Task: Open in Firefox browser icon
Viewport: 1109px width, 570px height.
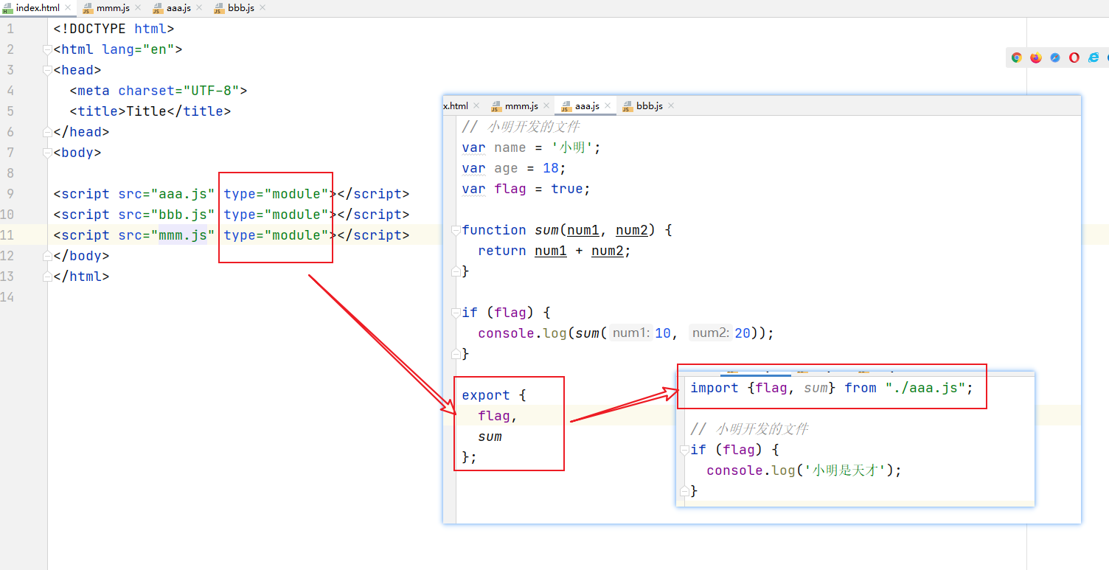Action: pos(1036,58)
